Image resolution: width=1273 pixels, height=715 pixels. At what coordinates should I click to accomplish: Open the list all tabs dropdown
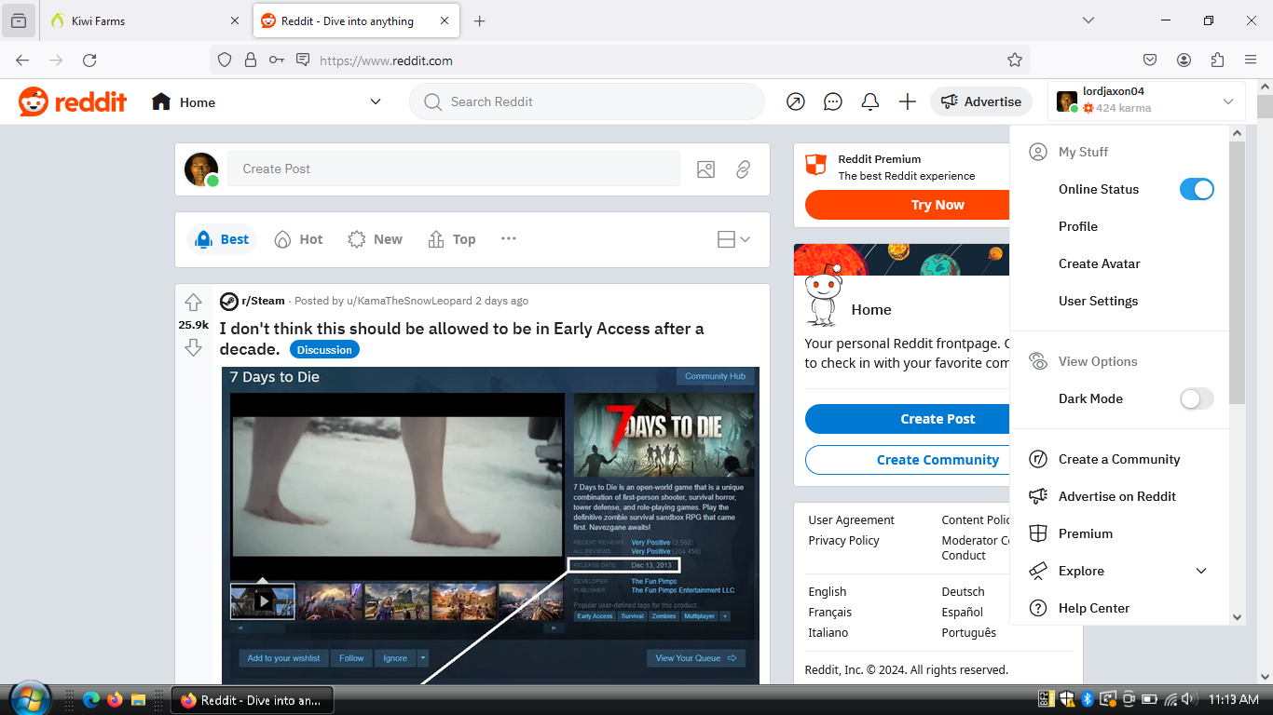coord(1088,20)
